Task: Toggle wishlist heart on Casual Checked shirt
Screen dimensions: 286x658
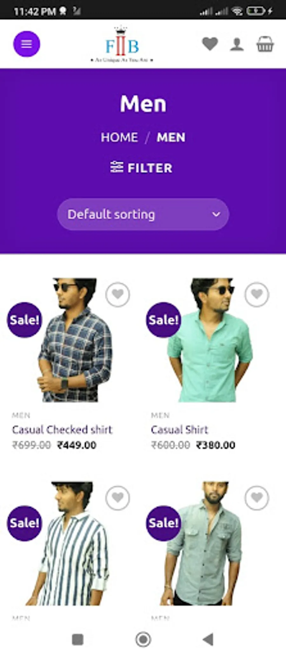Action: pos(118,294)
